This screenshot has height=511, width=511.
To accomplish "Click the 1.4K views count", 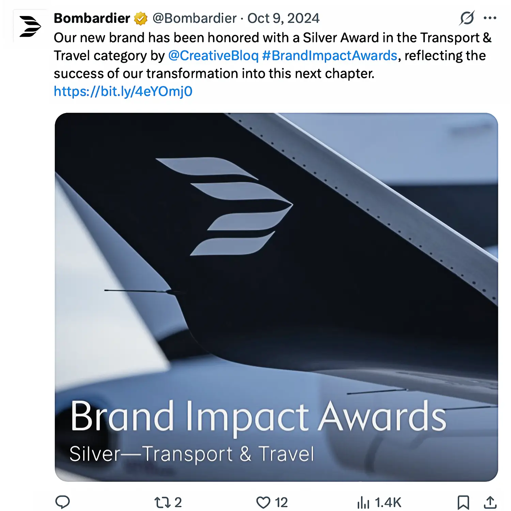I will click(388, 502).
